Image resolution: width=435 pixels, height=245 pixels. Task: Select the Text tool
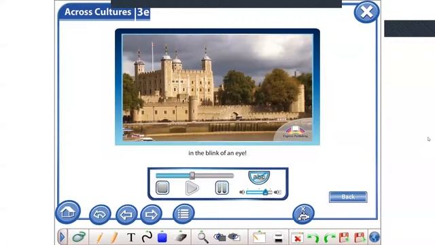tap(131, 238)
